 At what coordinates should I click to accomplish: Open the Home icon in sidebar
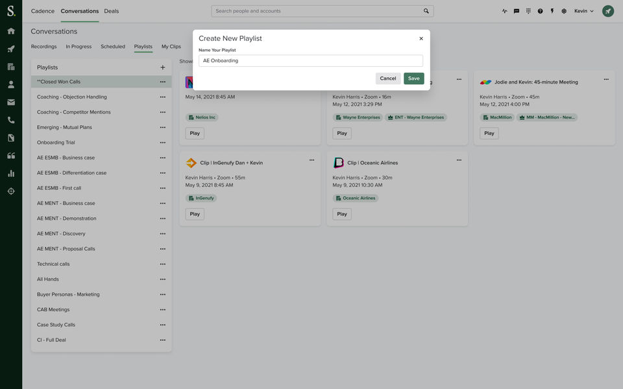coord(11,31)
